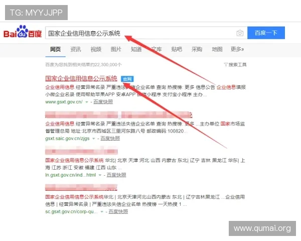Click the www.gsxt.gov.cn/ URL
Screen dimensions: 301x241
coord(64,102)
